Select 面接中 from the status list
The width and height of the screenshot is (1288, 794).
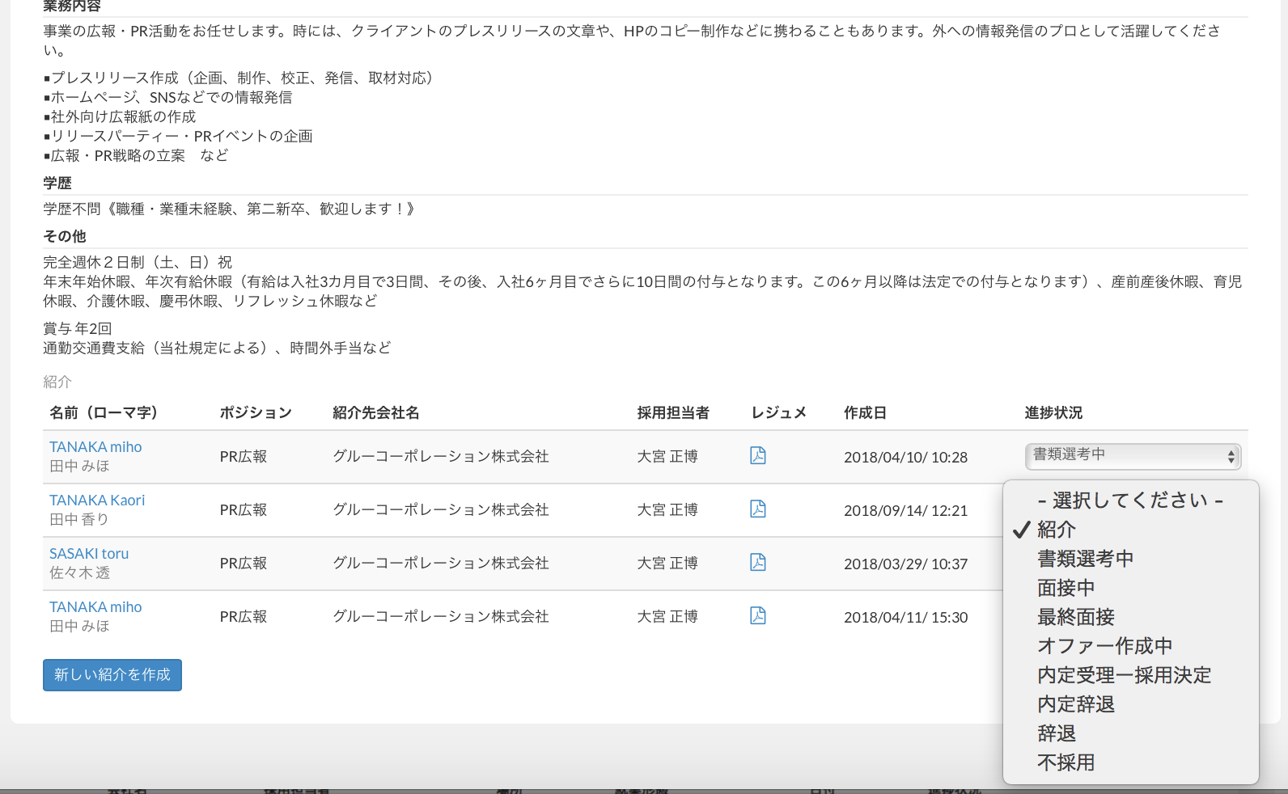tap(1066, 588)
